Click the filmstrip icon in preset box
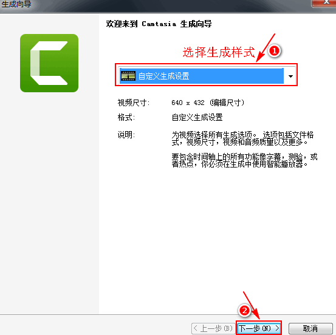 (128, 76)
